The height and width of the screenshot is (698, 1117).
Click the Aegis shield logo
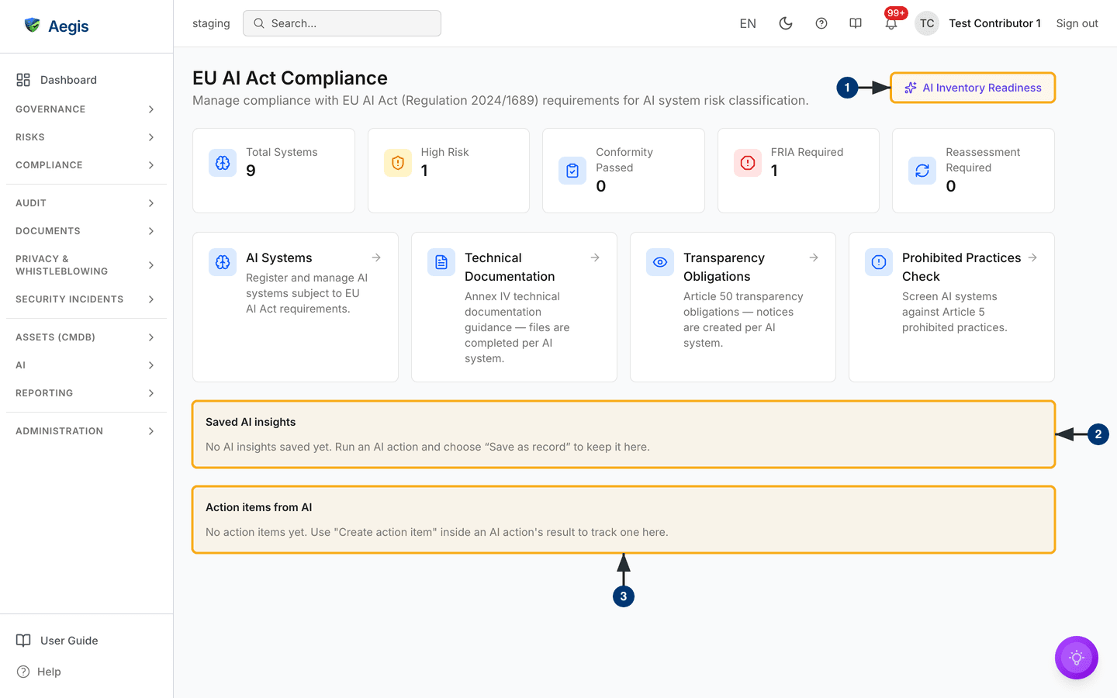(32, 26)
